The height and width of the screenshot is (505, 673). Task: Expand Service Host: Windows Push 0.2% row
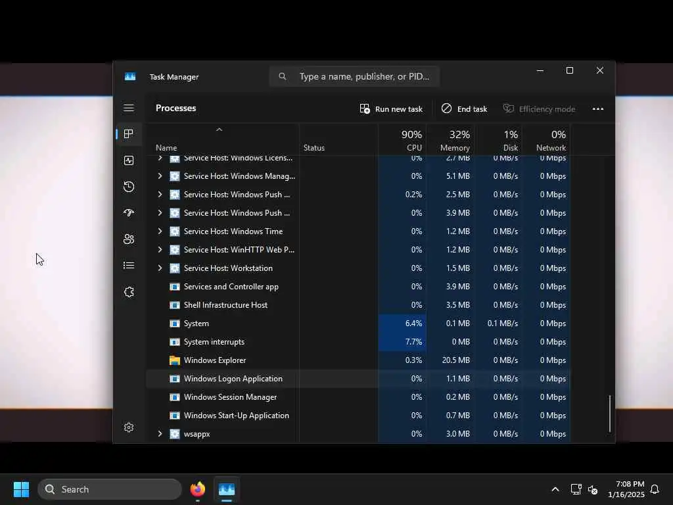(x=160, y=195)
